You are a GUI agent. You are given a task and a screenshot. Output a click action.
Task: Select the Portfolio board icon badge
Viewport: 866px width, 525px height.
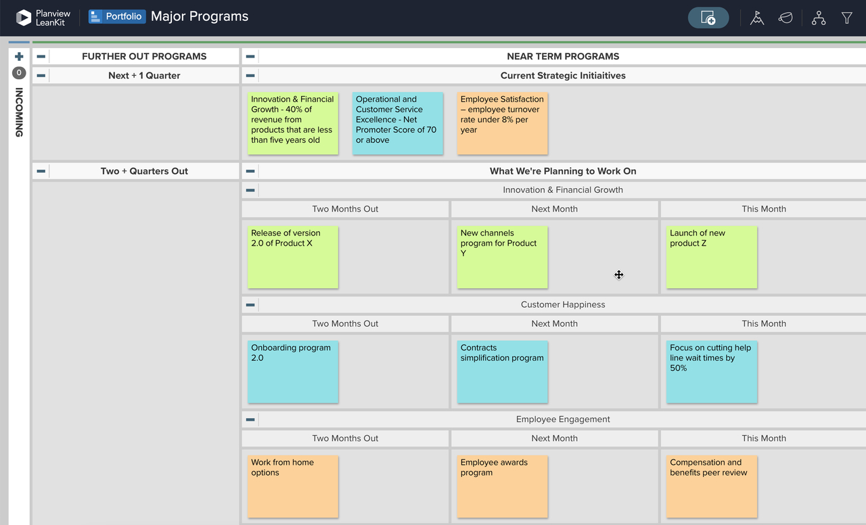(x=94, y=16)
